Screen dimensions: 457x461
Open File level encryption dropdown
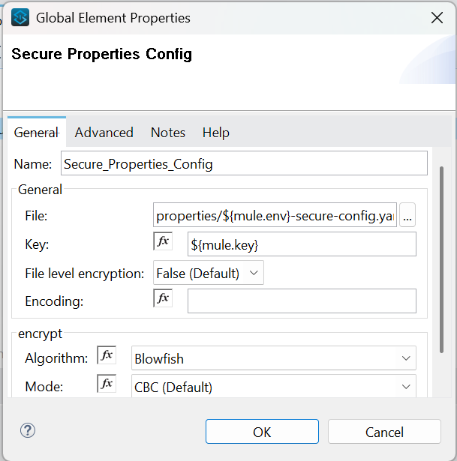click(209, 274)
